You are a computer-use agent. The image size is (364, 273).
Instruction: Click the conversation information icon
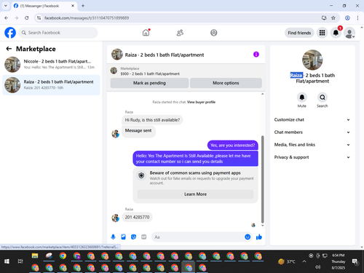tap(256, 55)
